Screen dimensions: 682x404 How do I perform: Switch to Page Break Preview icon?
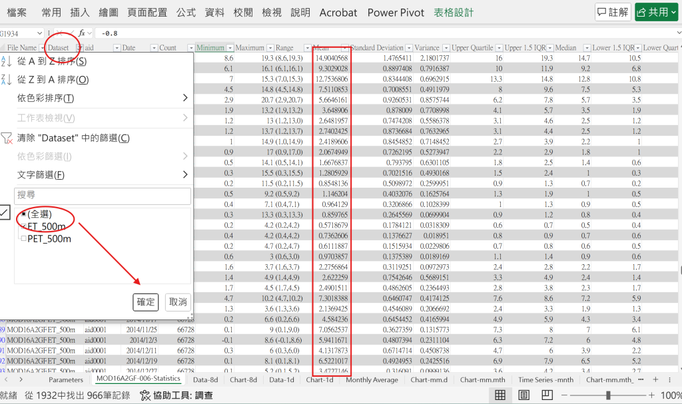[x=547, y=395]
